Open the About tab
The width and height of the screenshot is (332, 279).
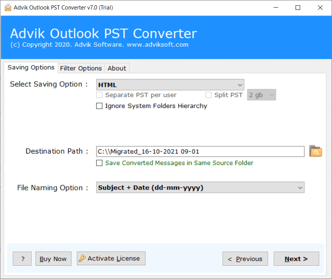[116, 68]
